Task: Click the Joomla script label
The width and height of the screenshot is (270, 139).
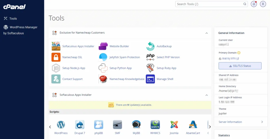Action: tap(174, 133)
